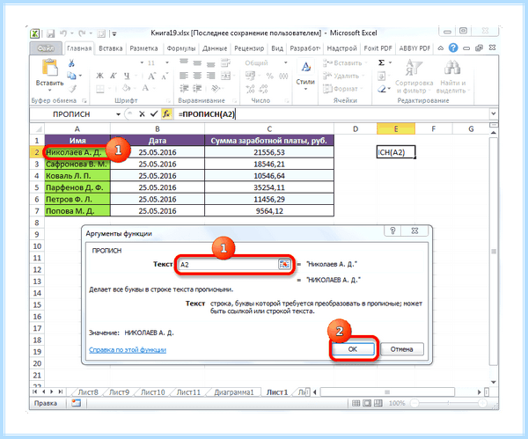
Task: Click the Borders icon in font group
Action: pyautogui.click(x=100, y=89)
